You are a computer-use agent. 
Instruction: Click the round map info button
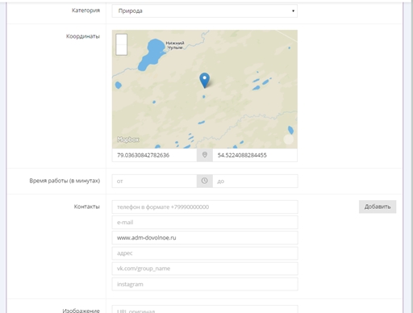click(289, 140)
